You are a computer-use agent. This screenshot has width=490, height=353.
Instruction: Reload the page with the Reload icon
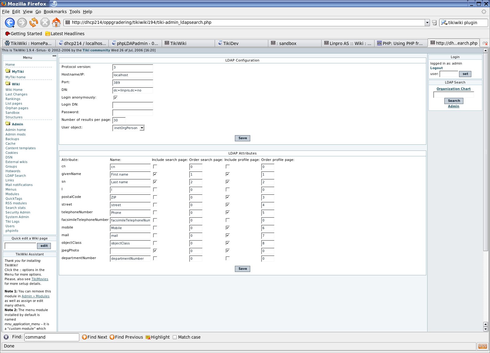(33, 22)
